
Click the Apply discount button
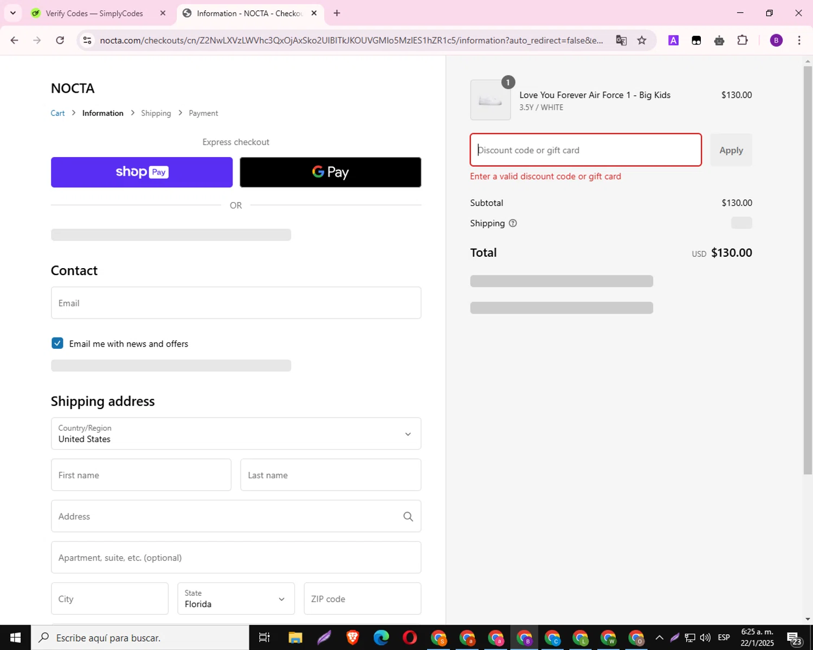pos(731,150)
